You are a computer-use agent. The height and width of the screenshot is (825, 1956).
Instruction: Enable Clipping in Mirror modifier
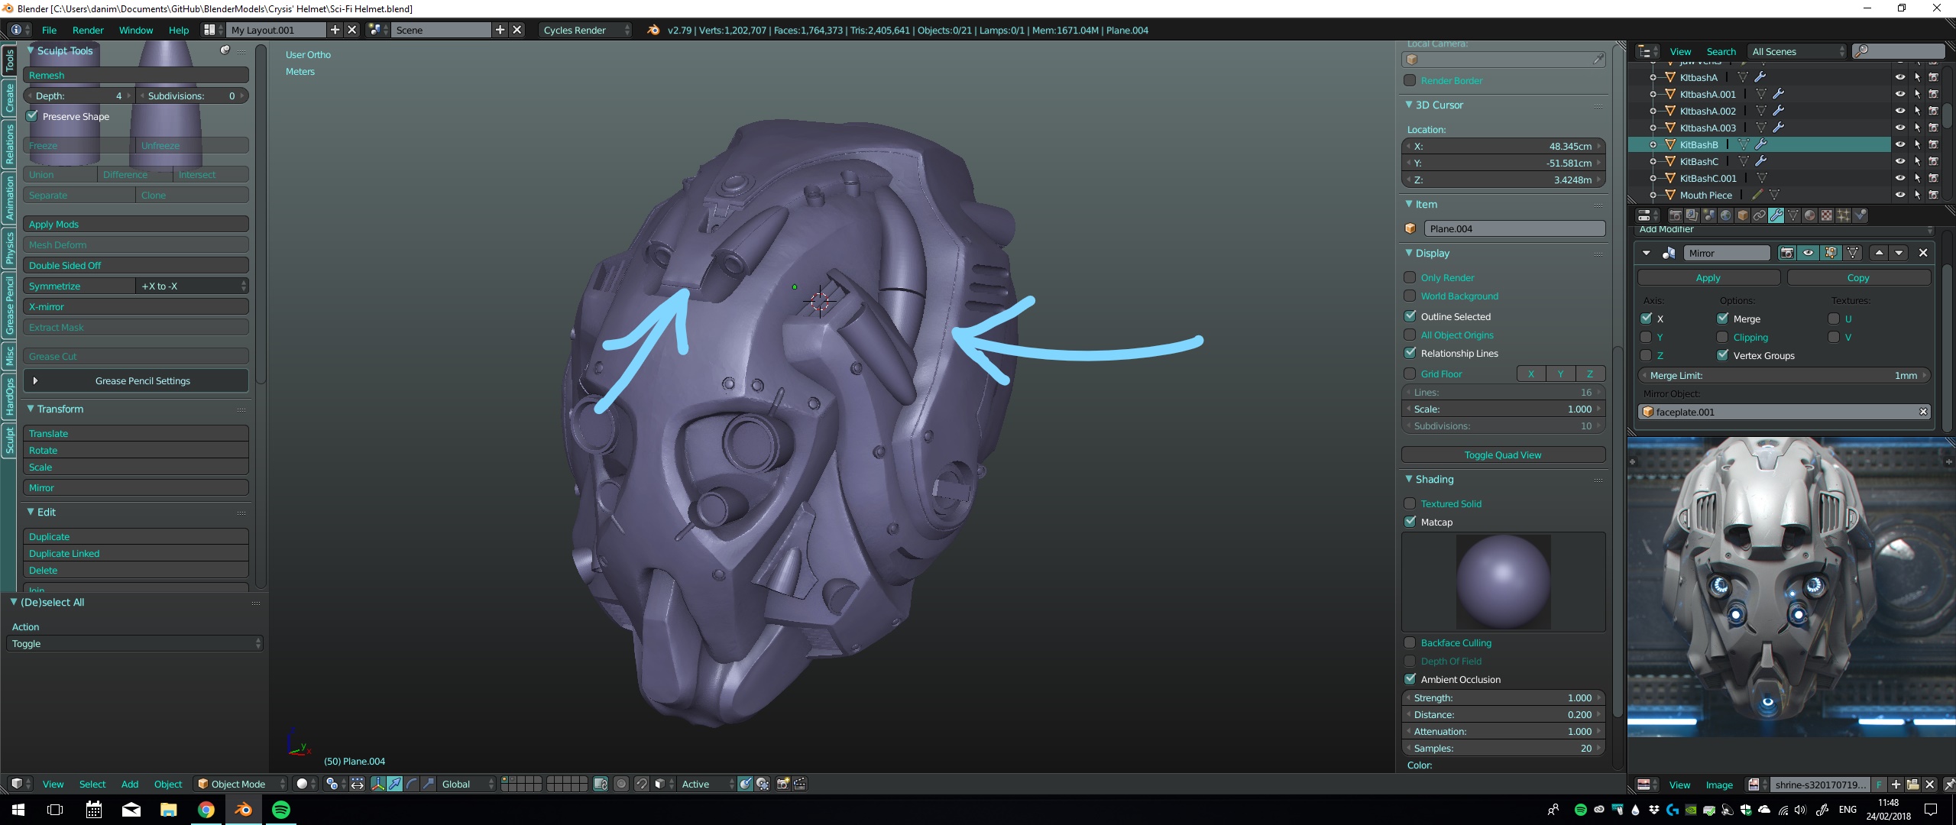(x=1722, y=337)
